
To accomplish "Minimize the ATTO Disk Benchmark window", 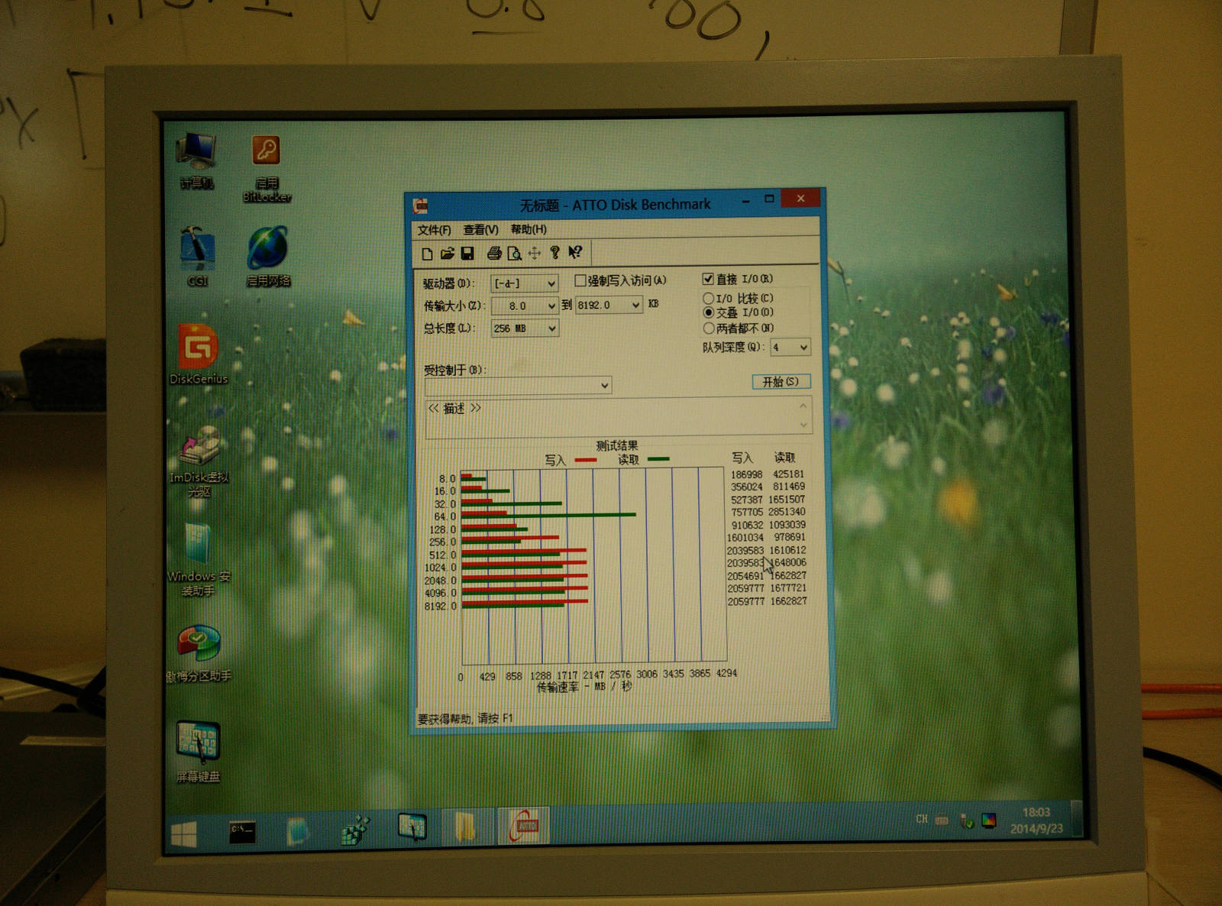I will point(745,200).
